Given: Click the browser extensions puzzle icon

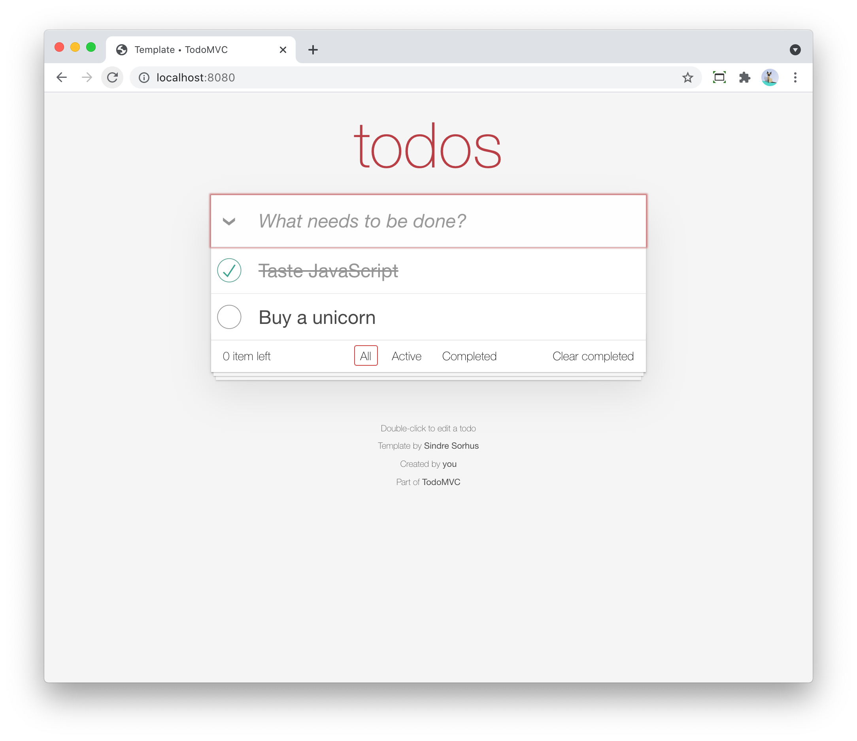Looking at the screenshot, I should coord(744,77).
